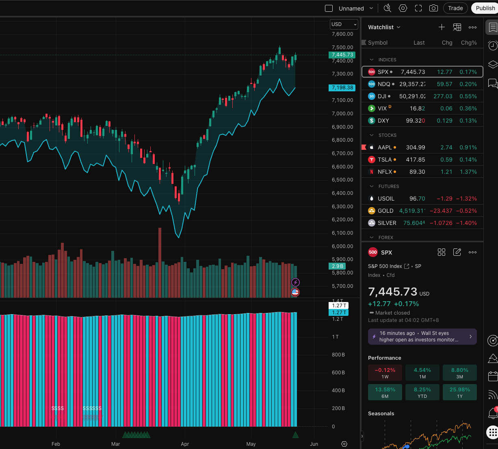The height and width of the screenshot is (449, 498).
Task: Collapse the FUTURES section
Action: pos(372,186)
